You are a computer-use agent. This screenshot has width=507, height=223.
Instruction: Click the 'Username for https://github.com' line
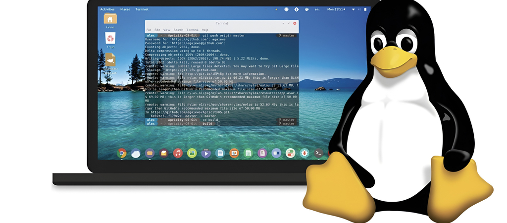185,39
